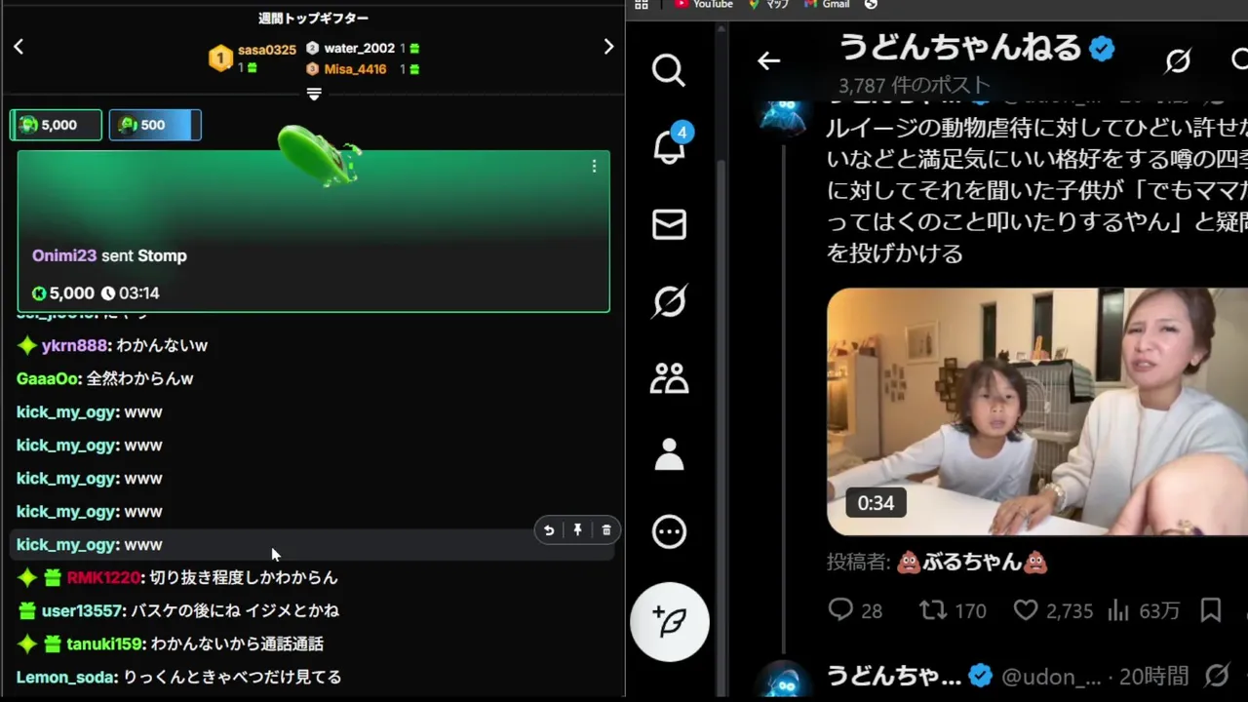Click the gold rank 1 badge

220,58
